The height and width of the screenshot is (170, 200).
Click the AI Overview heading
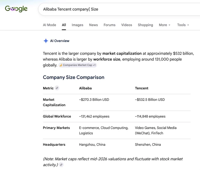(x=60, y=41)
